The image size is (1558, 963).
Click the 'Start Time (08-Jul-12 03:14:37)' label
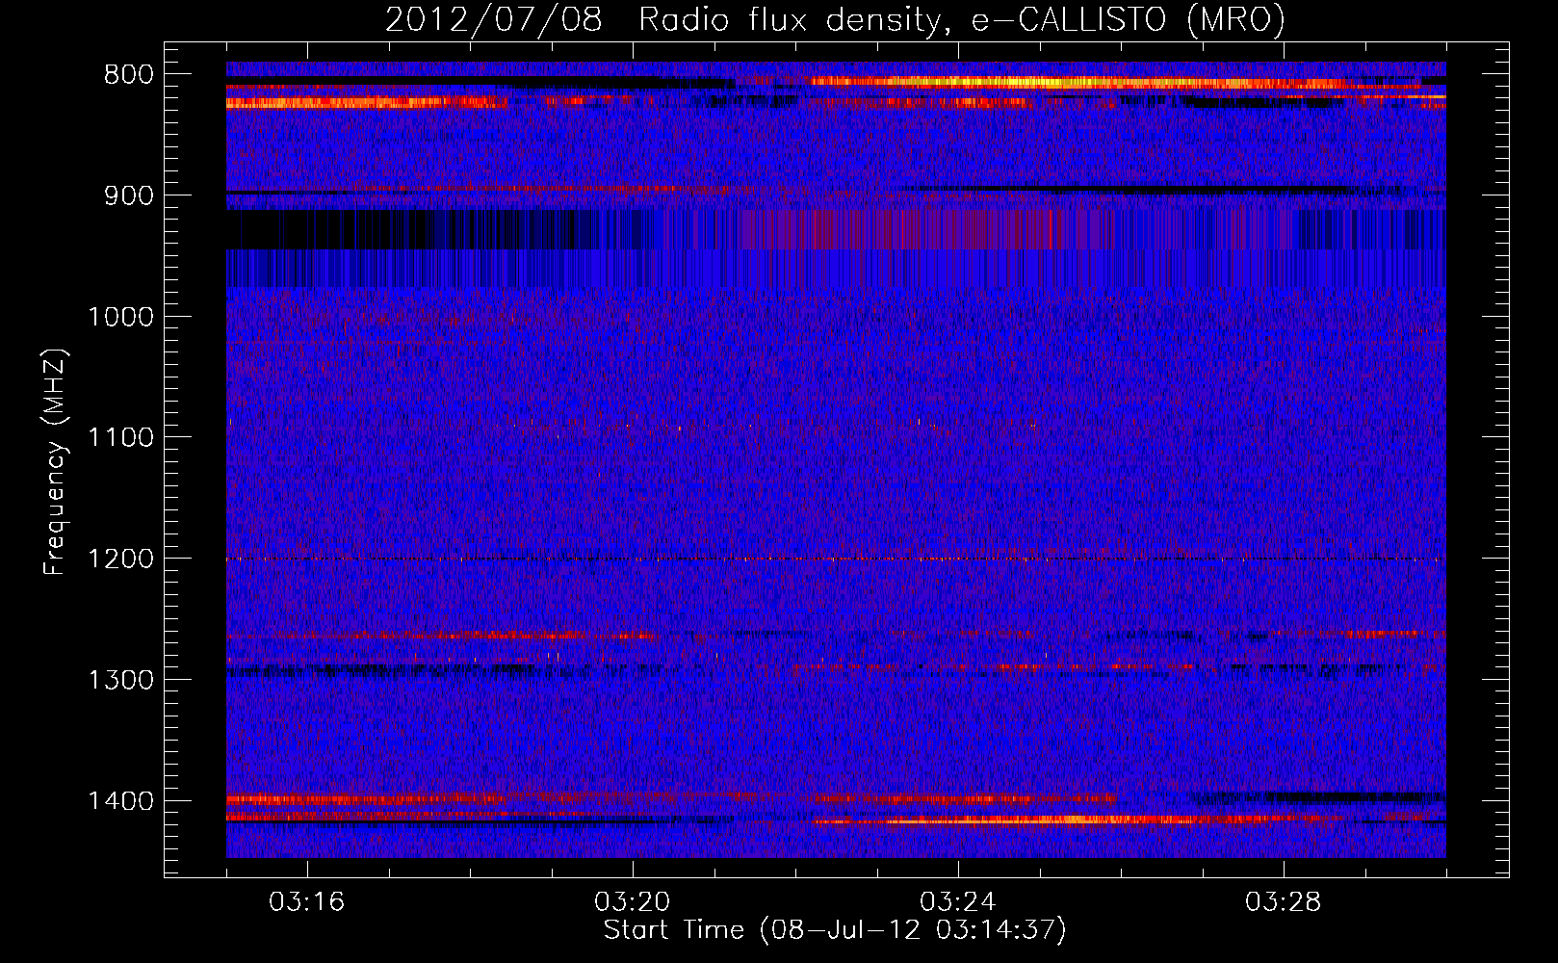835,930
